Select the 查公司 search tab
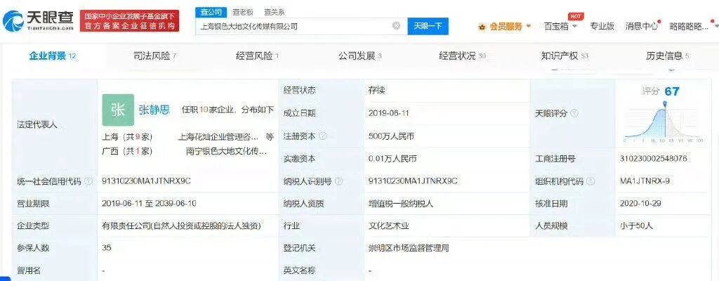The width and height of the screenshot is (719, 281). point(211,12)
